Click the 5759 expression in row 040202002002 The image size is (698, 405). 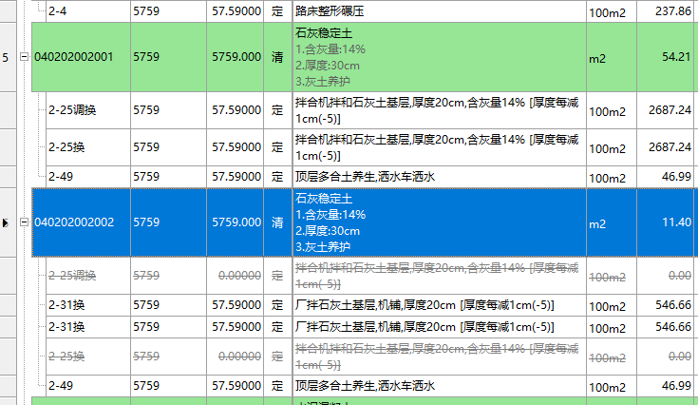146,222
